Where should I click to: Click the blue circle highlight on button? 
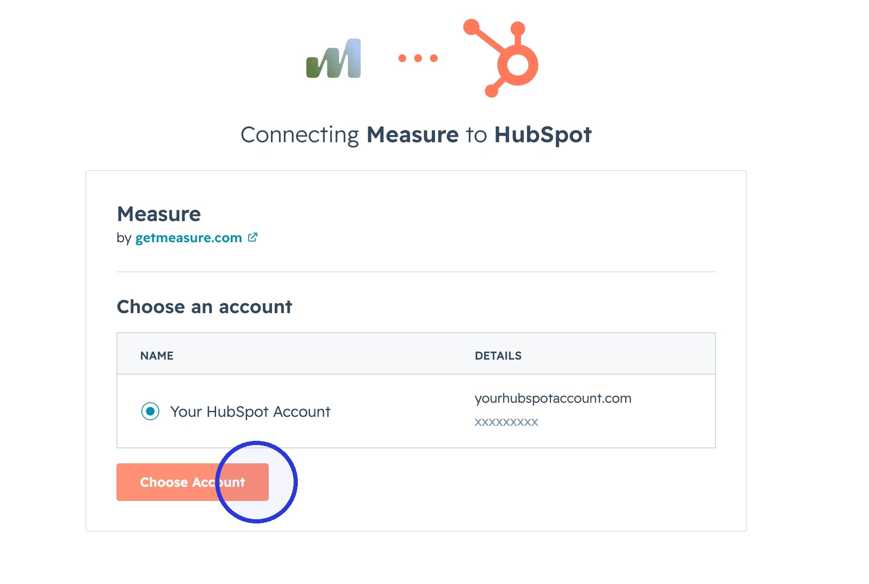coord(256,482)
